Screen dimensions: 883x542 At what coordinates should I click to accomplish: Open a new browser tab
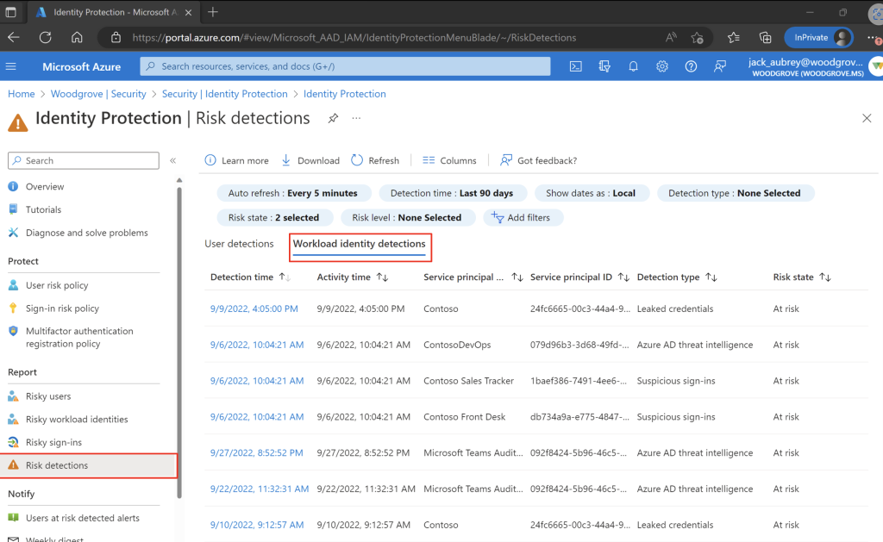tap(213, 12)
